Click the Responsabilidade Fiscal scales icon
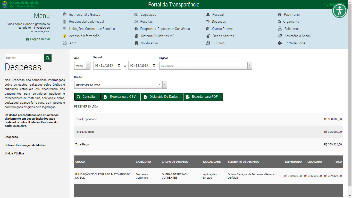Image resolution: width=352 pixels, height=198 pixels. (65, 22)
